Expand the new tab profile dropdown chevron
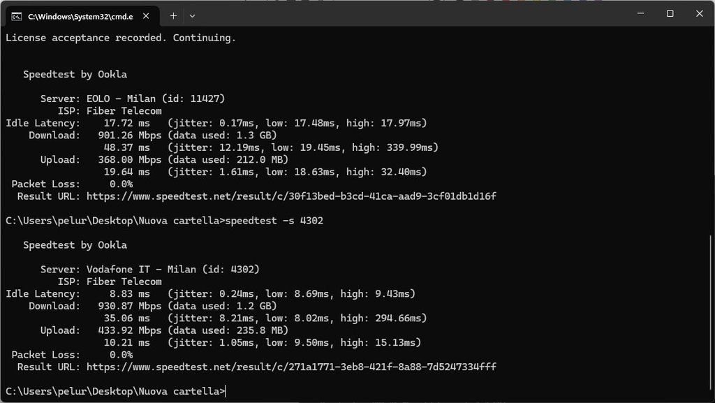The width and height of the screenshot is (715, 403). point(193,15)
